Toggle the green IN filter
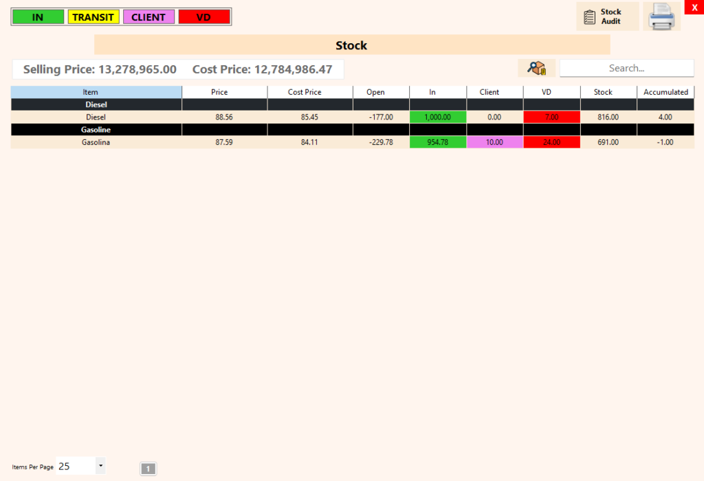 coord(38,16)
